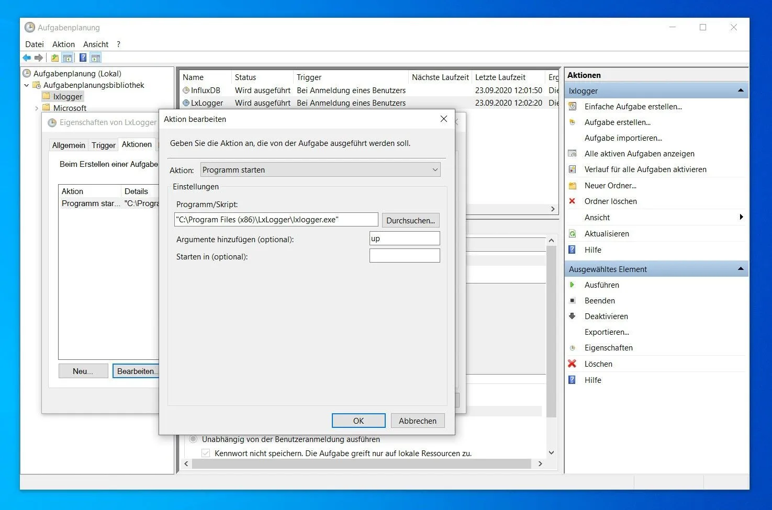The height and width of the screenshot is (510, 772).
Task: Click the Aktualisieren refresh icon
Action: point(573,233)
